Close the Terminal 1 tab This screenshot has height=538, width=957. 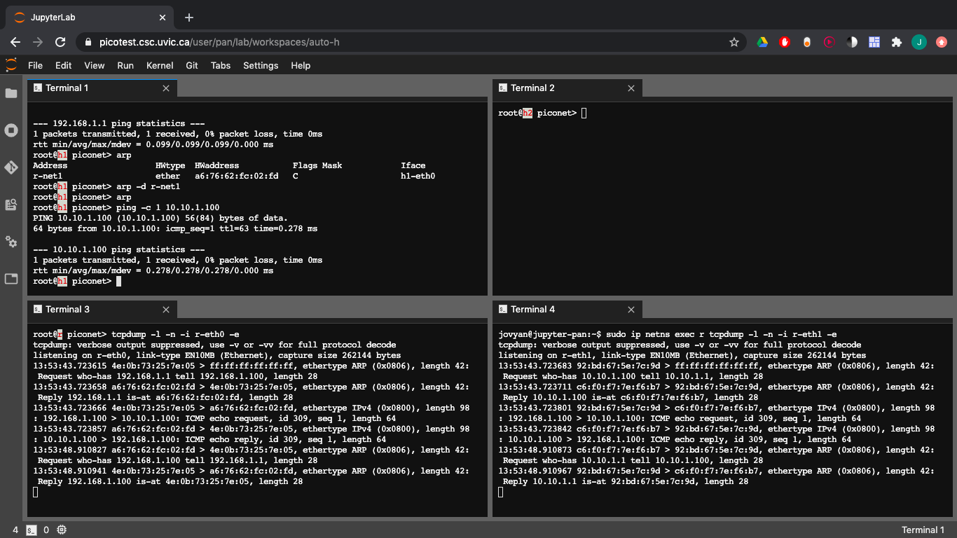point(166,88)
